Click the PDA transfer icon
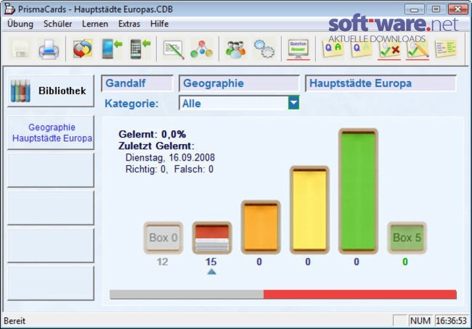 pos(111,49)
